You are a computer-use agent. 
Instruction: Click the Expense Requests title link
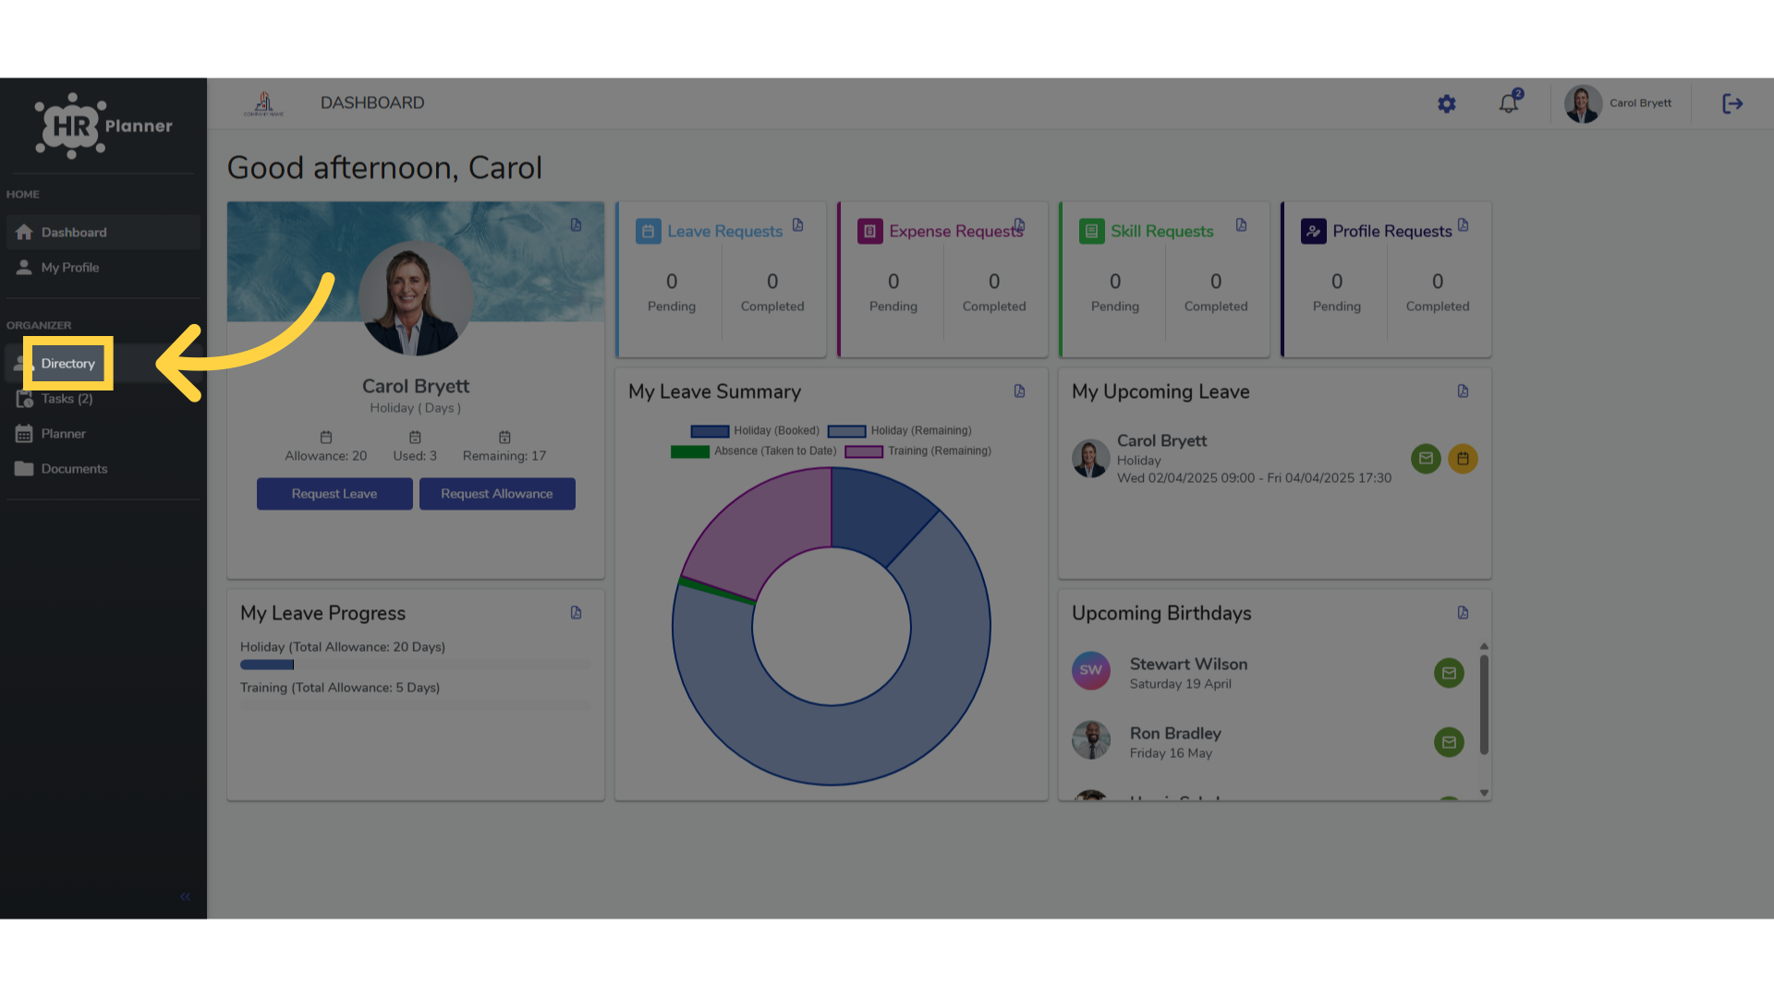coord(955,232)
